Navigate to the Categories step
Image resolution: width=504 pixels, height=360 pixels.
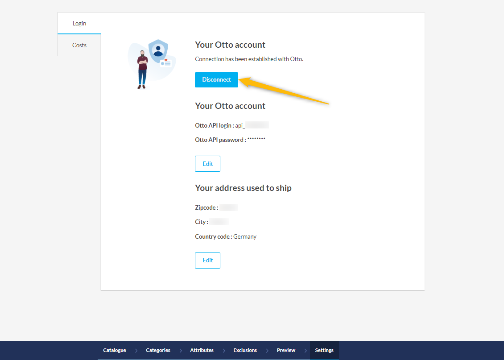[158, 350]
